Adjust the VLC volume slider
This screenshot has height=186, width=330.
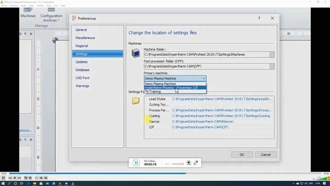[x=323, y=178]
